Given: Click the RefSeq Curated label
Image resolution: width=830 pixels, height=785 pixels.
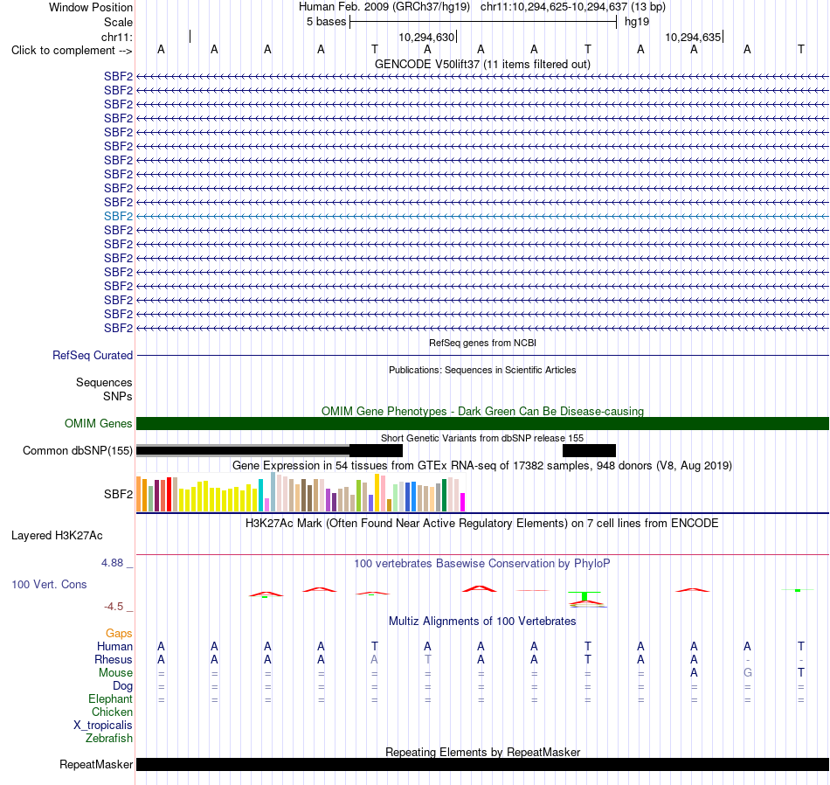Looking at the screenshot, I should click(92, 356).
